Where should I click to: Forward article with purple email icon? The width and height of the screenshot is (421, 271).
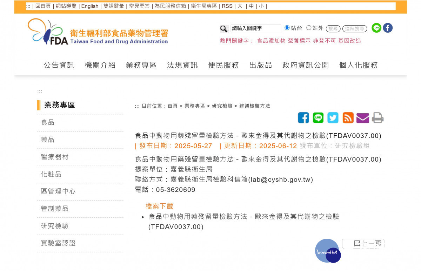click(363, 118)
